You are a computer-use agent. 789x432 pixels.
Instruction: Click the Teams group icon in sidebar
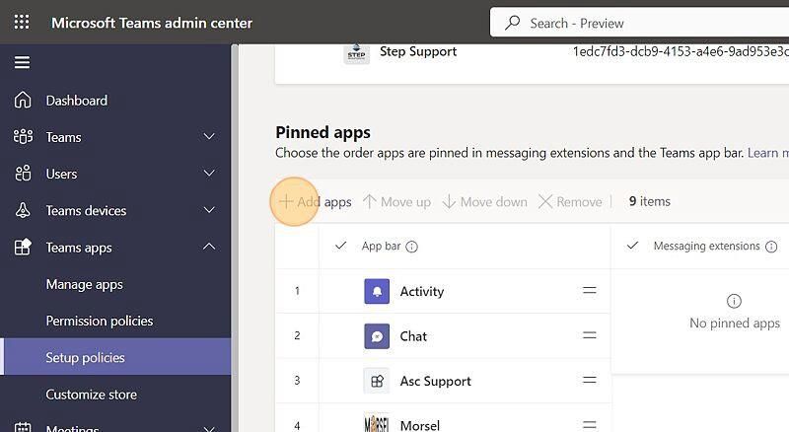click(x=23, y=137)
